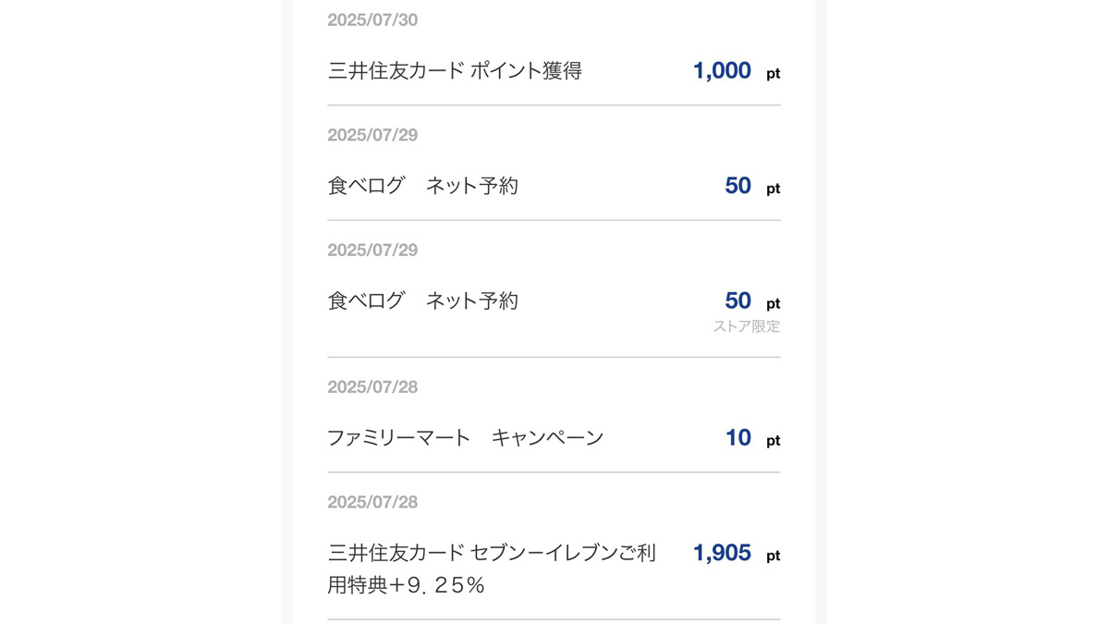Click pt unit beside 1,000

pyautogui.click(x=773, y=74)
